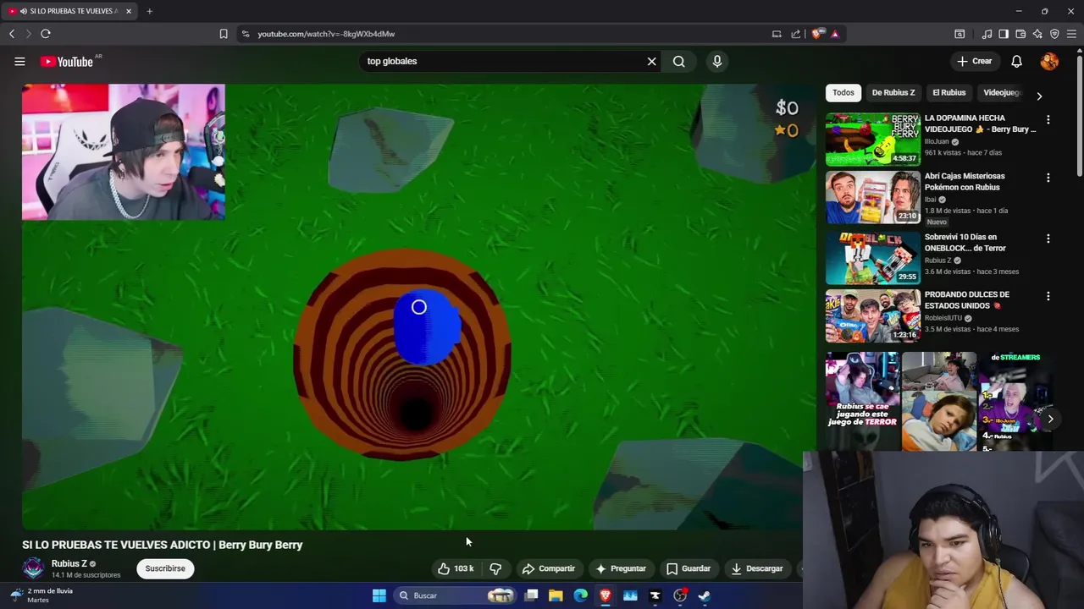Viewport: 1084px width, 609px height.
Task: Reload the page
Action: coord(46,34)
